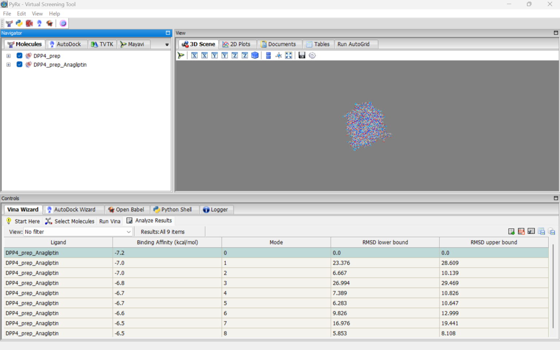The height and width of the screenshot is (350, 560).
Task: Remove selected result via red table icon
Action: coord(521,231)
